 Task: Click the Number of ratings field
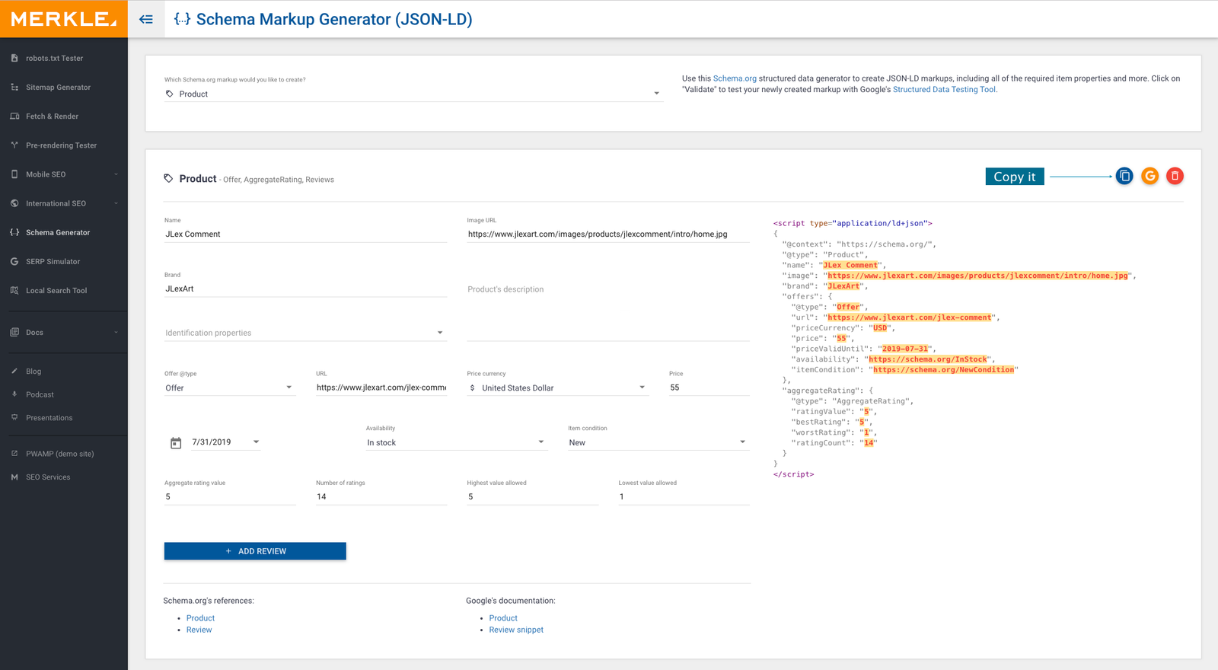[x=381, y=496]
